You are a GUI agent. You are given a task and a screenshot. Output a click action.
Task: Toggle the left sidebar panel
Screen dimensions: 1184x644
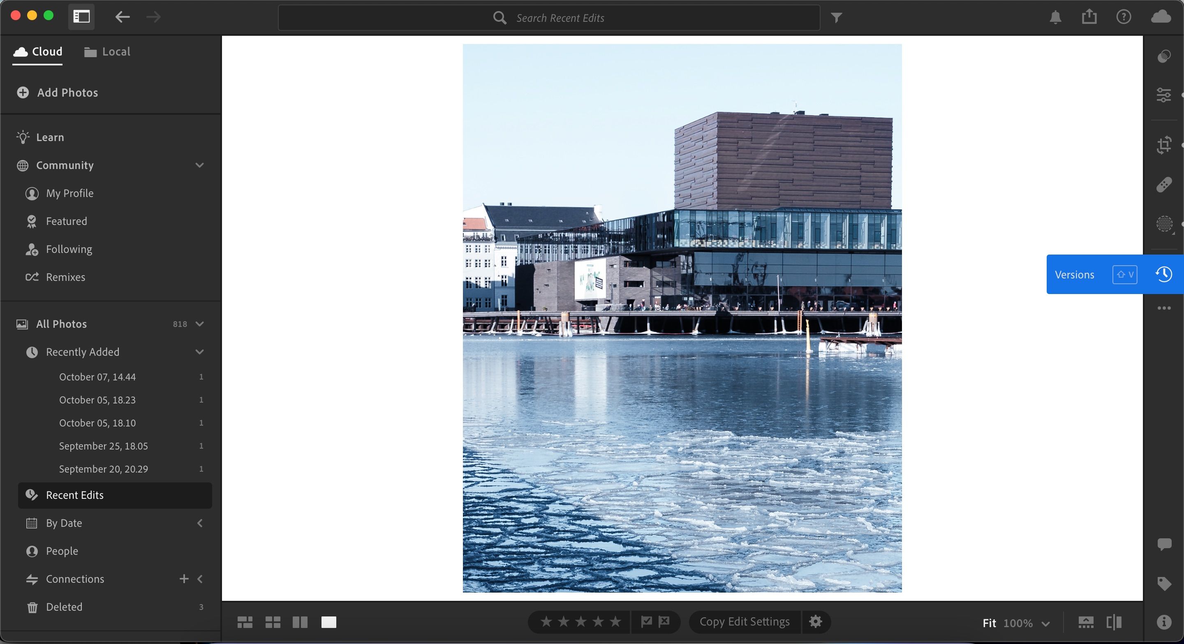point(81,16)
